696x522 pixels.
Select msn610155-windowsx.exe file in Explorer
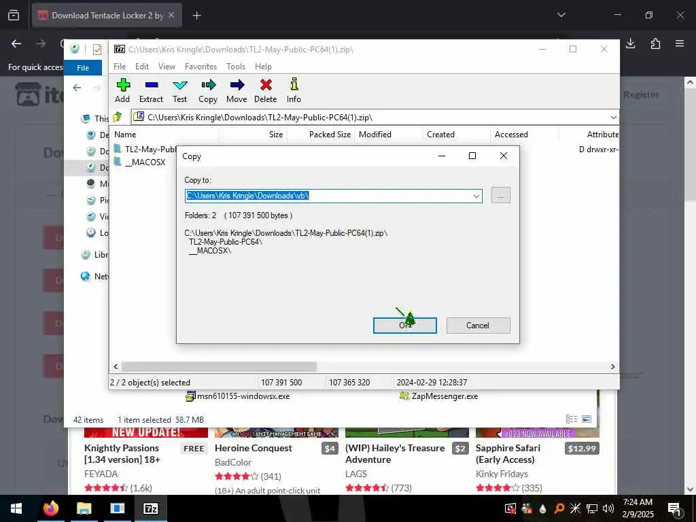(238, 396)
